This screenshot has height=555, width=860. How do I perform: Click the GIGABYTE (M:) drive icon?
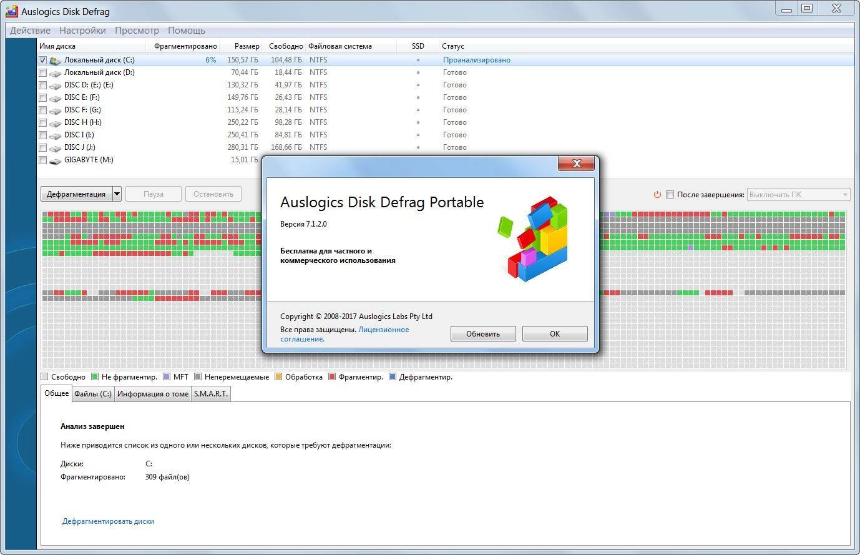tap(55, 160)
